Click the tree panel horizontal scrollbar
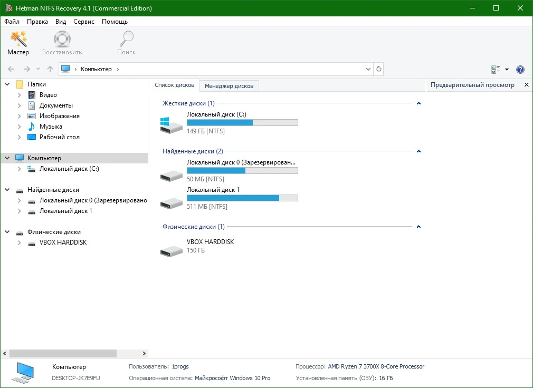The image size is (533, 388). (x=63, y=353)
